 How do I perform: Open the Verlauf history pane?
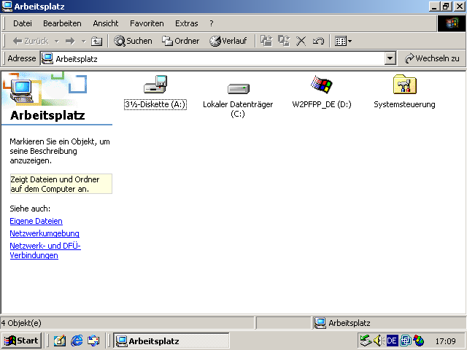[x=228, y=41]
